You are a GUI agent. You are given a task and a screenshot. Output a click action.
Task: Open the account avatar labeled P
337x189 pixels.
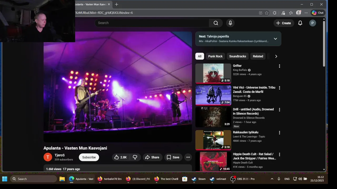pyautogui.click(x=313, y=23)
